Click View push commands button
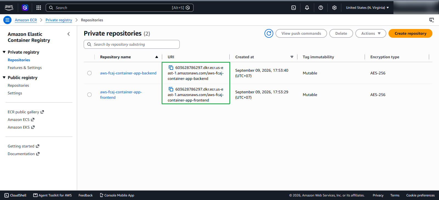Image resolution: width=439 pixels, height=200 pixels. pyautogui.click(x=301, y=33)
